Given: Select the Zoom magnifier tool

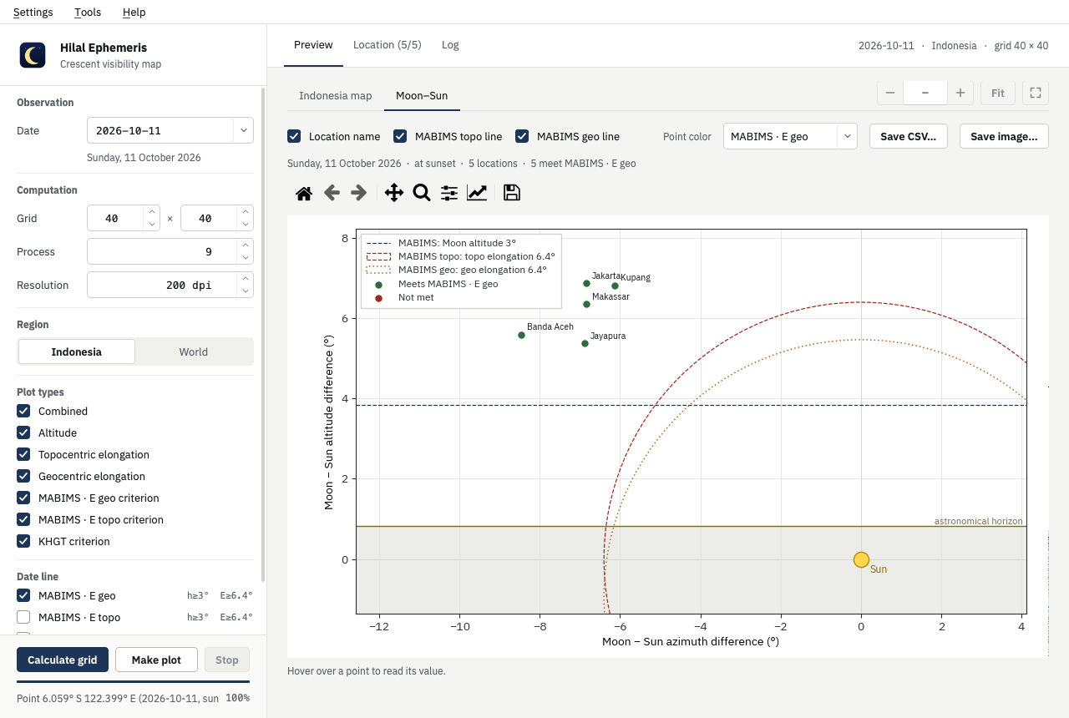Looking at the screenshot, I should [x=422, y=193].
